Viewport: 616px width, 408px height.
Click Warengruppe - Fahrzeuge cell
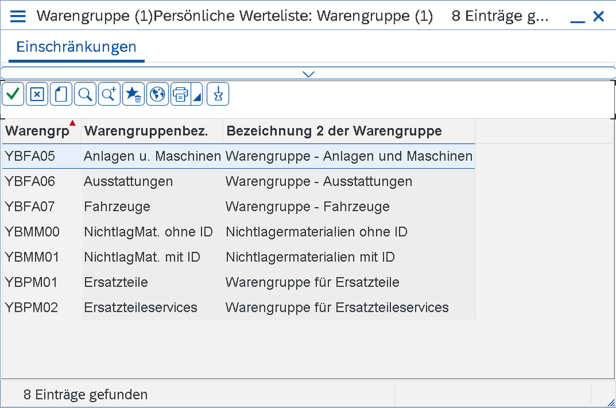click(x=349, y=206)
